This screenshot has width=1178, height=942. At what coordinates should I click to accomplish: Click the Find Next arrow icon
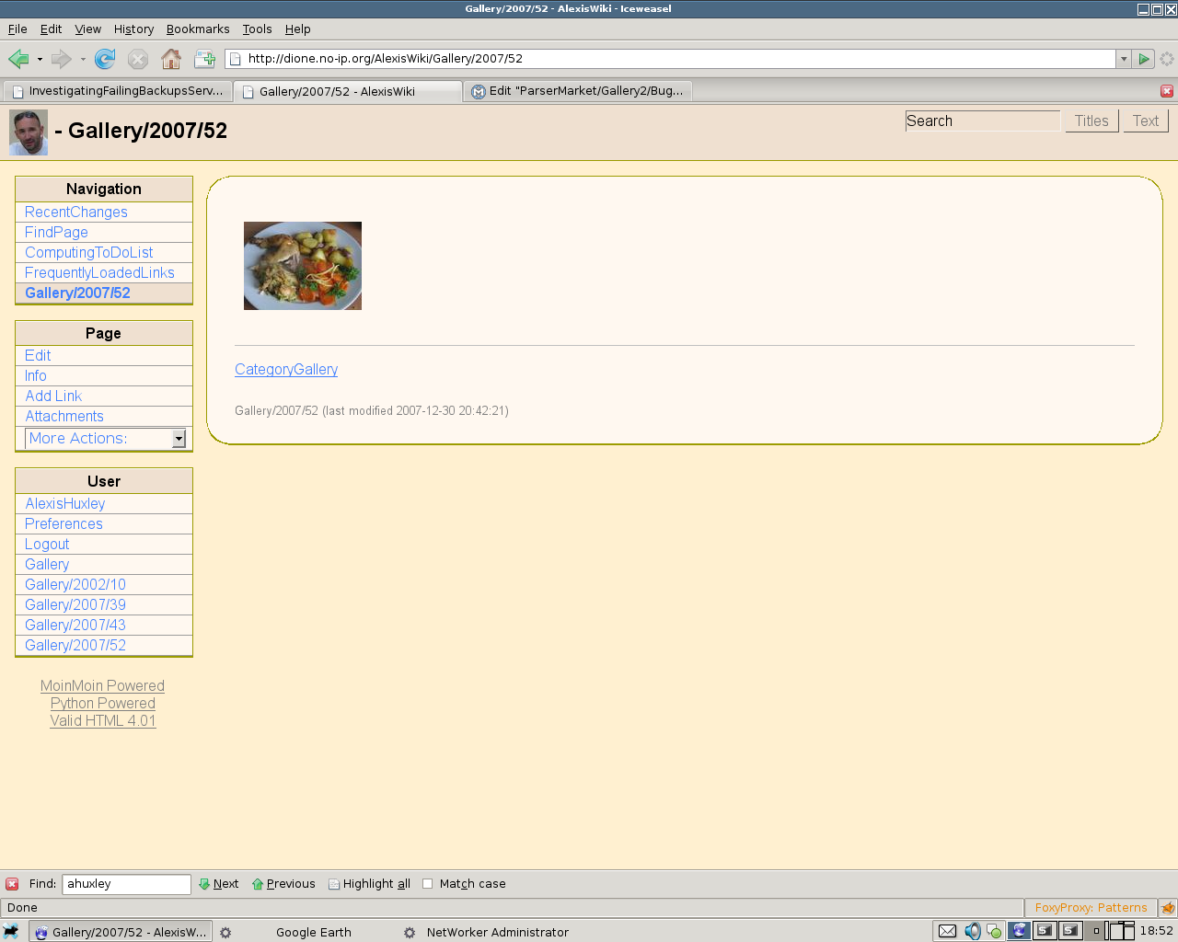[x=204, y=884]
